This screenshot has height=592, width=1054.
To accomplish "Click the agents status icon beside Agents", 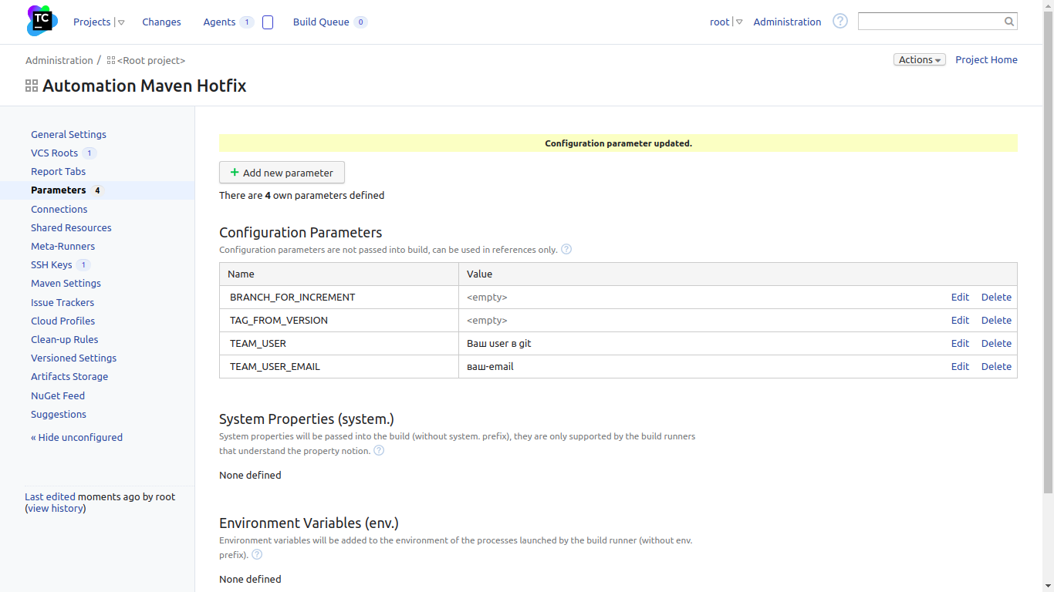I will click(268, 22).
